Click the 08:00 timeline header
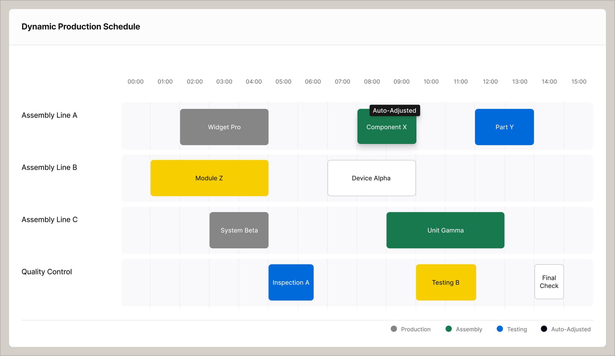 [x=372, y=81]
